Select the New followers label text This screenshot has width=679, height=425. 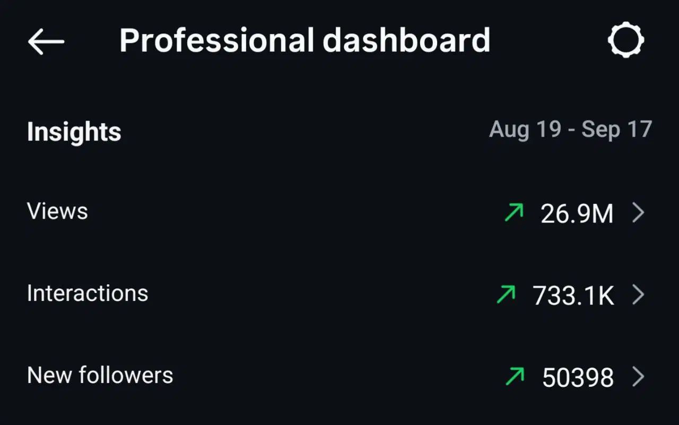pos(100,375)
